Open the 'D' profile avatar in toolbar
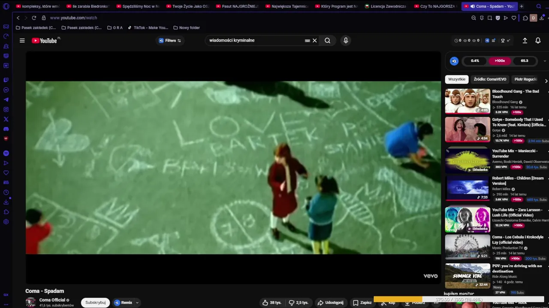Viewport: 549px width, 308px height. click(533, 18)
